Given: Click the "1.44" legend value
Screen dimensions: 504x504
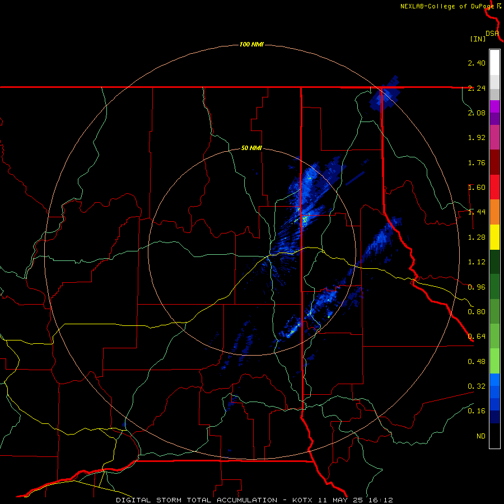Looking at the screenshot, I should click(477, 212).
